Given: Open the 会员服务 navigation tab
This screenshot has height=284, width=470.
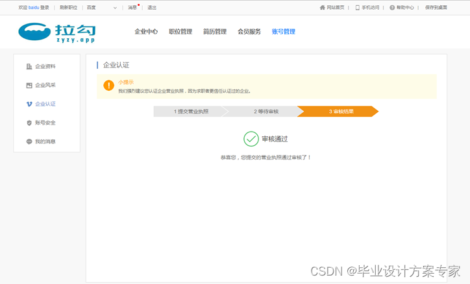Looking at the screenshot, I should click(x=249, y=31).
